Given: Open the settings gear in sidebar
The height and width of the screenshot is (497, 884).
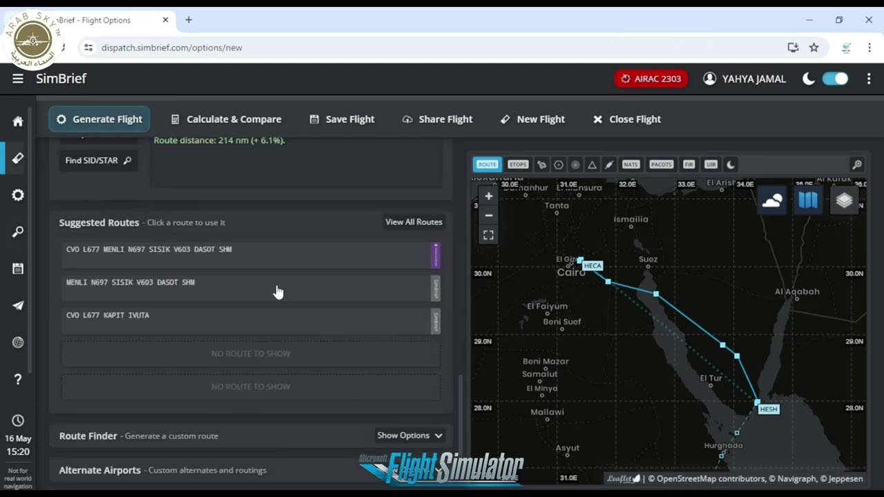Looking at the screenshot, I should coord(18,195).
